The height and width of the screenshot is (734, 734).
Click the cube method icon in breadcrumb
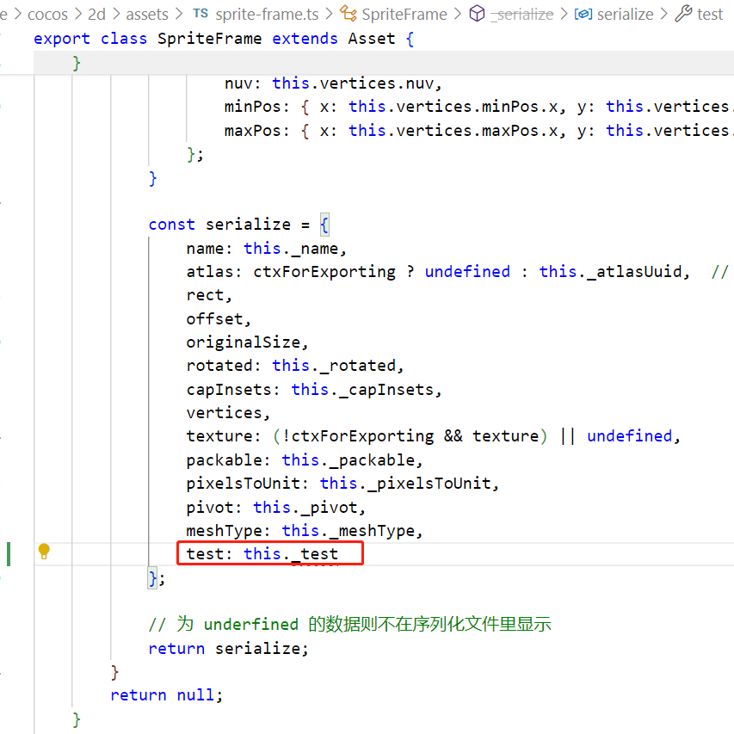477,14
